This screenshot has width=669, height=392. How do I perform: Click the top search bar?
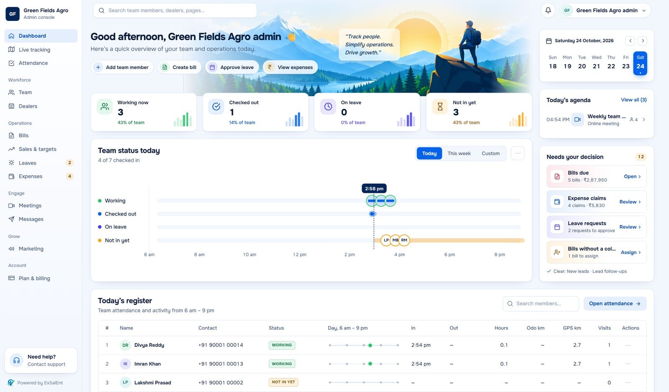point(175,10)
